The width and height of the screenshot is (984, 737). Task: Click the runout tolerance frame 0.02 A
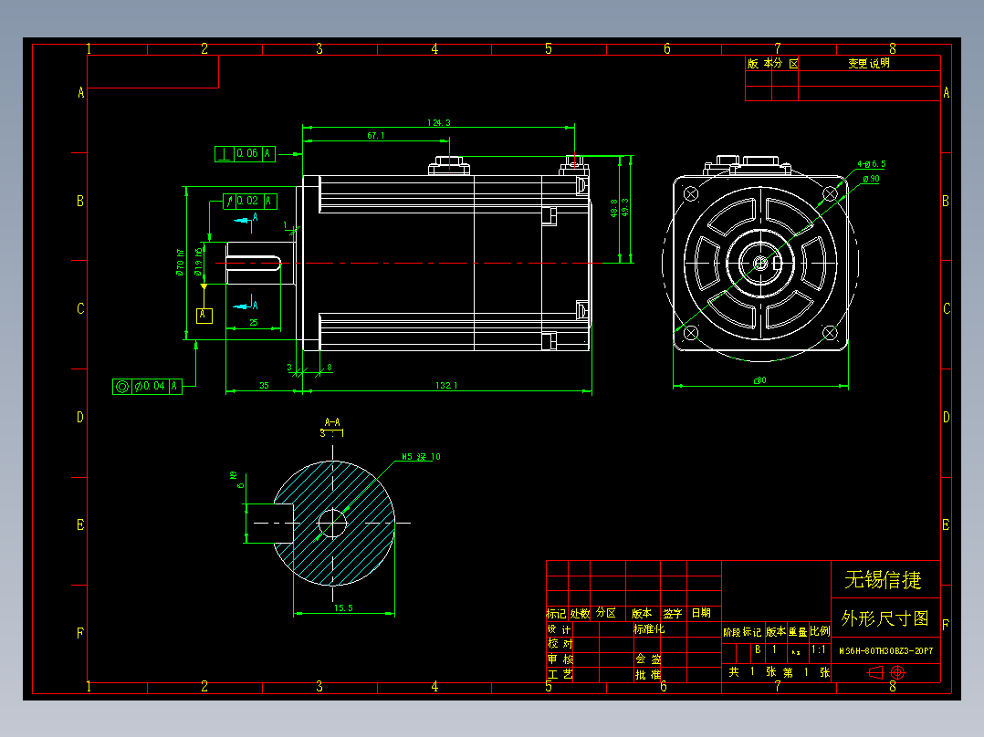(251, 202)
